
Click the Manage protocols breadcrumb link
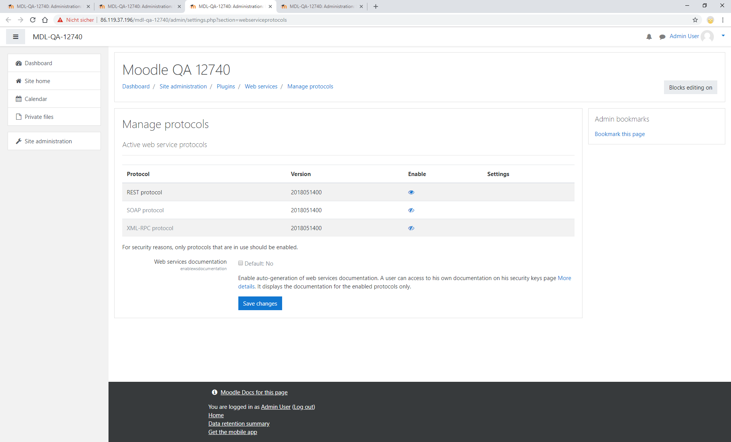[x=310, y=86]
